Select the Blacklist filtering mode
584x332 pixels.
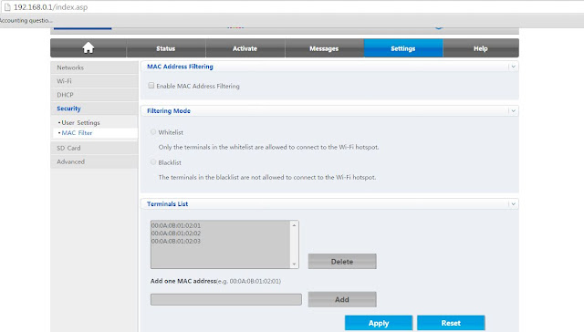[153, 162]
